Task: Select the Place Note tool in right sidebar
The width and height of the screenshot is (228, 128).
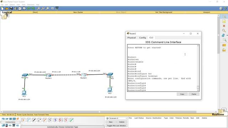Action: pyautogui.click(x=224, y=21)
